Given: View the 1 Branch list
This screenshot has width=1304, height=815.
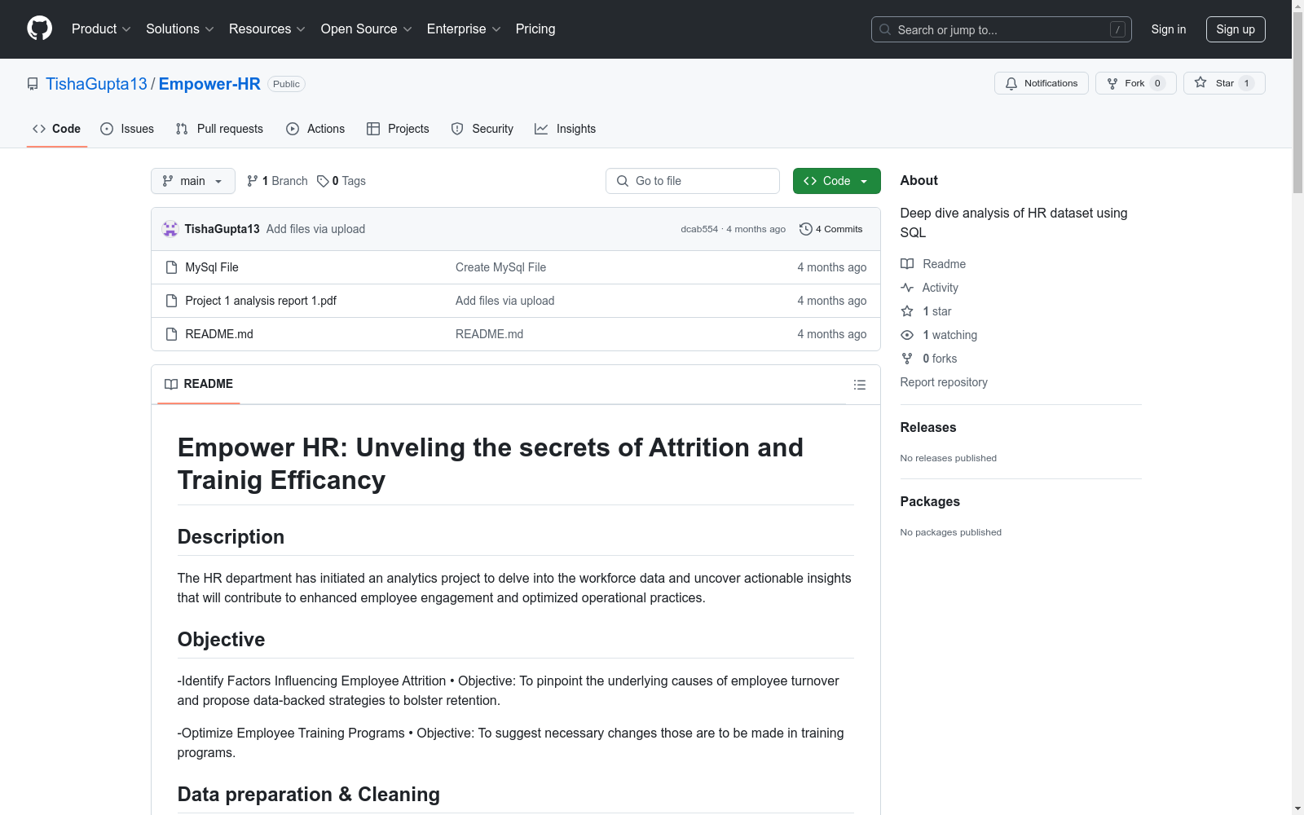Looking at the screenshot, I should click(277, 181).
